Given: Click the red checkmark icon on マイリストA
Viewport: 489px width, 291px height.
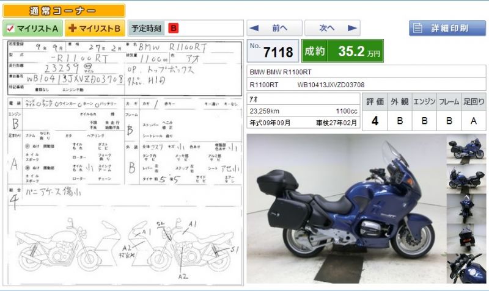Looking at the screenshot, I should 10,28.
